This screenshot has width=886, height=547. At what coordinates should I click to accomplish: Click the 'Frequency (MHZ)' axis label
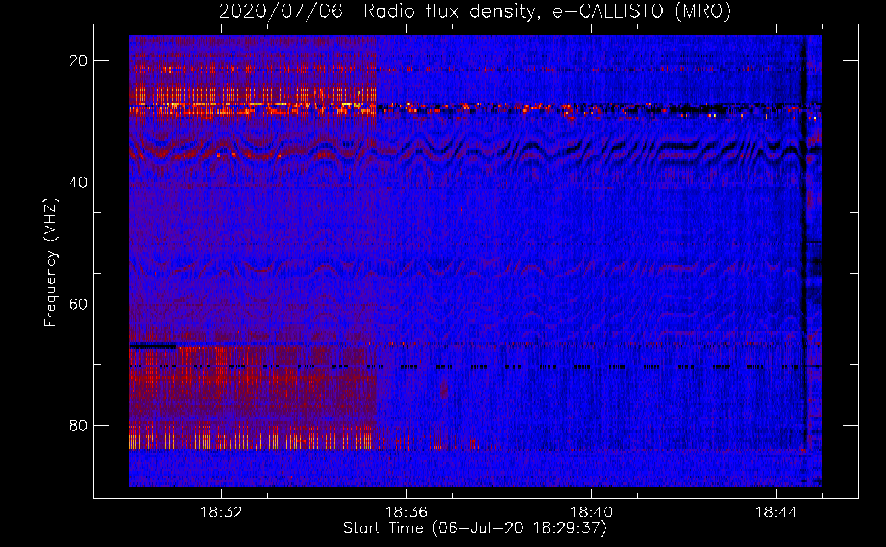[50, 263]
